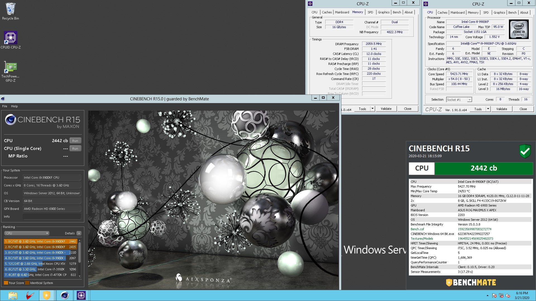Open the ranking CPU dropdown
Viewport: 536px width, 301px height.
point(27,233)
